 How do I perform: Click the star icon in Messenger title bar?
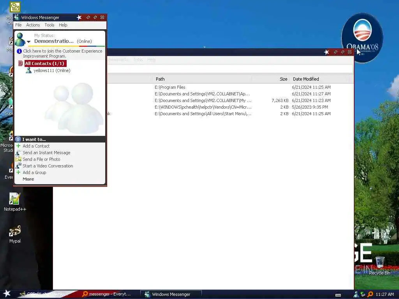pyautogui.click(x=79, y=17)
